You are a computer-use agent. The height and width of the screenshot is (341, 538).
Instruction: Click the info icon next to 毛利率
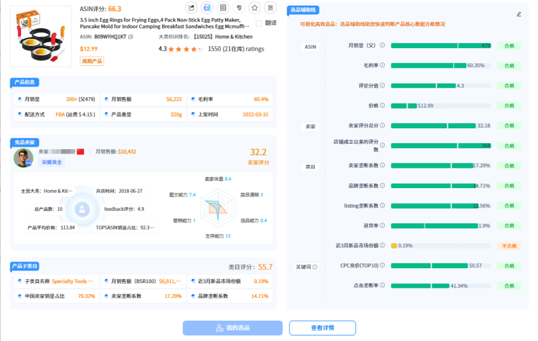[x=383, y=65]
